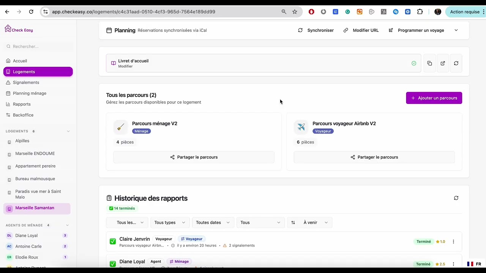Open three-dot menu for Diane Loyal report
Viewport: 486px width, 273px height.
click(453, 264)
